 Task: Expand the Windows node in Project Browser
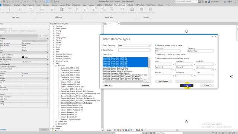pyautogui.click(x=54, y=126)
